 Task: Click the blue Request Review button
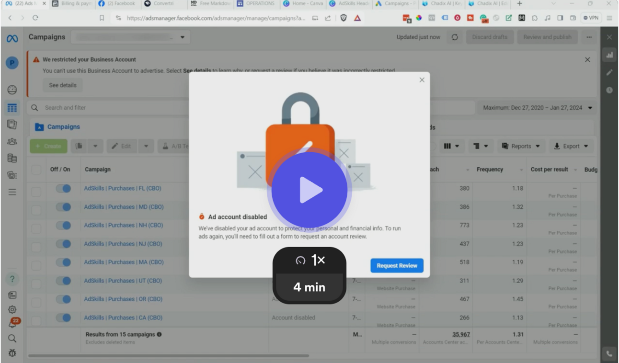click(x=397, y=265)
